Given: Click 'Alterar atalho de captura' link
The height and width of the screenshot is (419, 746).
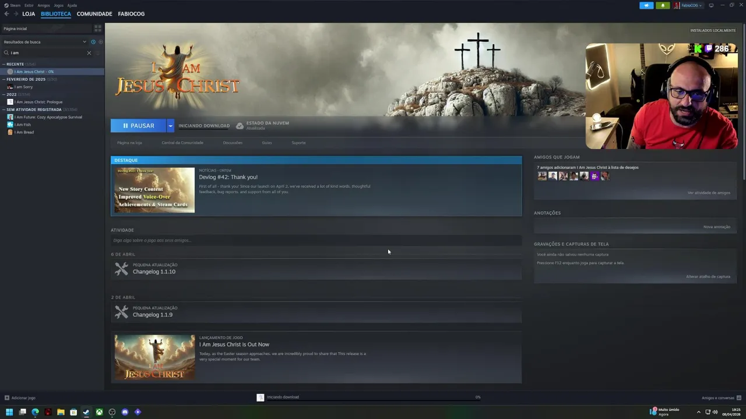Looking at the screenshot, I should pos(708,276).
